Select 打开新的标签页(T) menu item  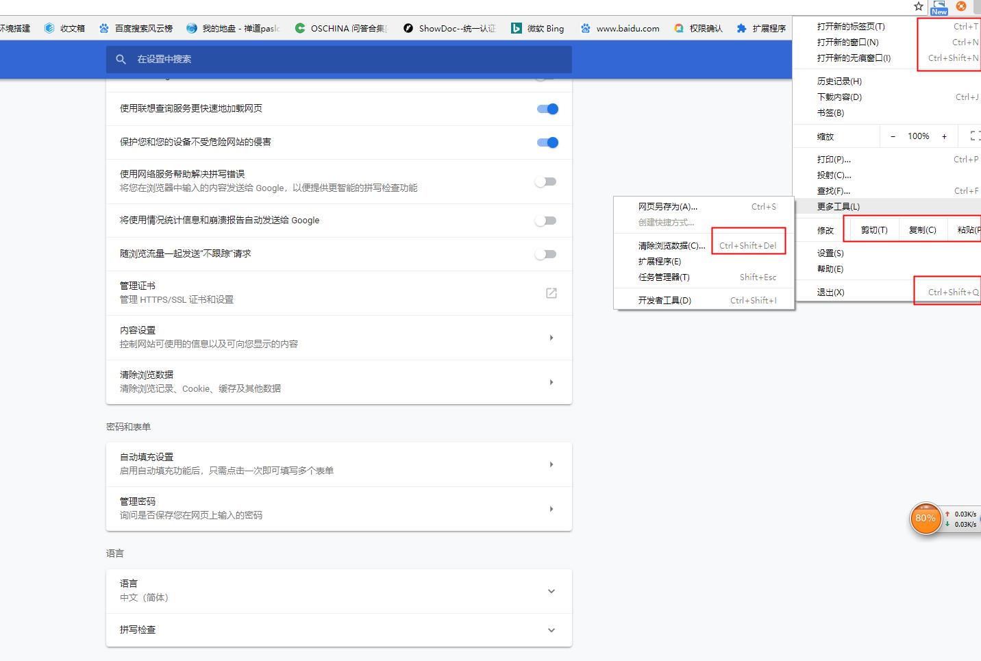[887, 27]
